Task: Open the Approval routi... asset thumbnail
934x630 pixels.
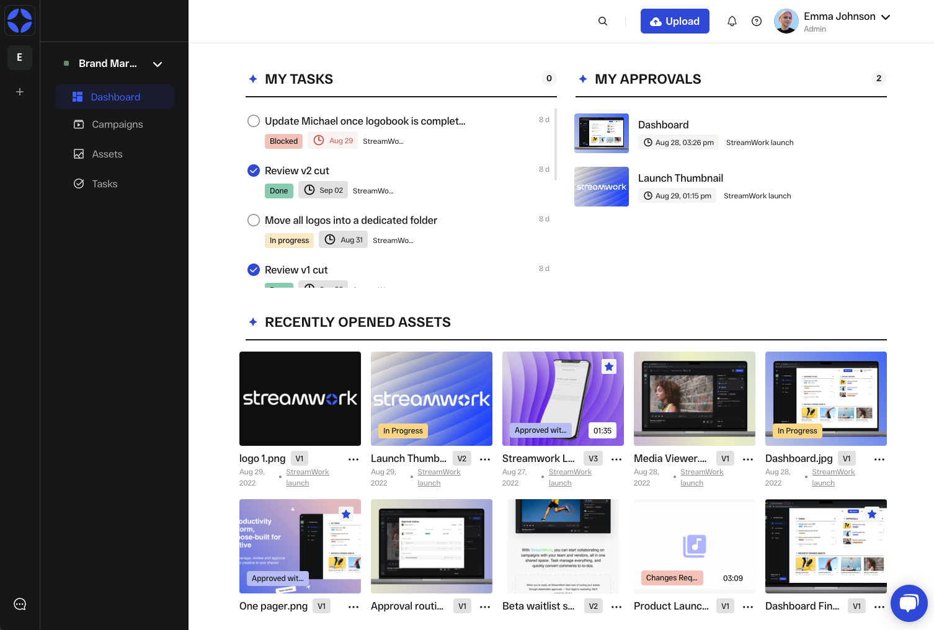Action: point(432,546)
